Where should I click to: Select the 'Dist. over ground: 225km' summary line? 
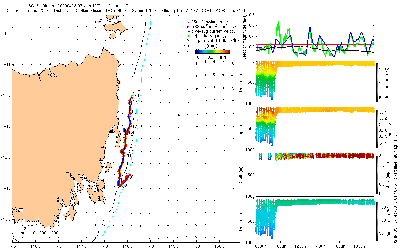[x=126, y=11]
